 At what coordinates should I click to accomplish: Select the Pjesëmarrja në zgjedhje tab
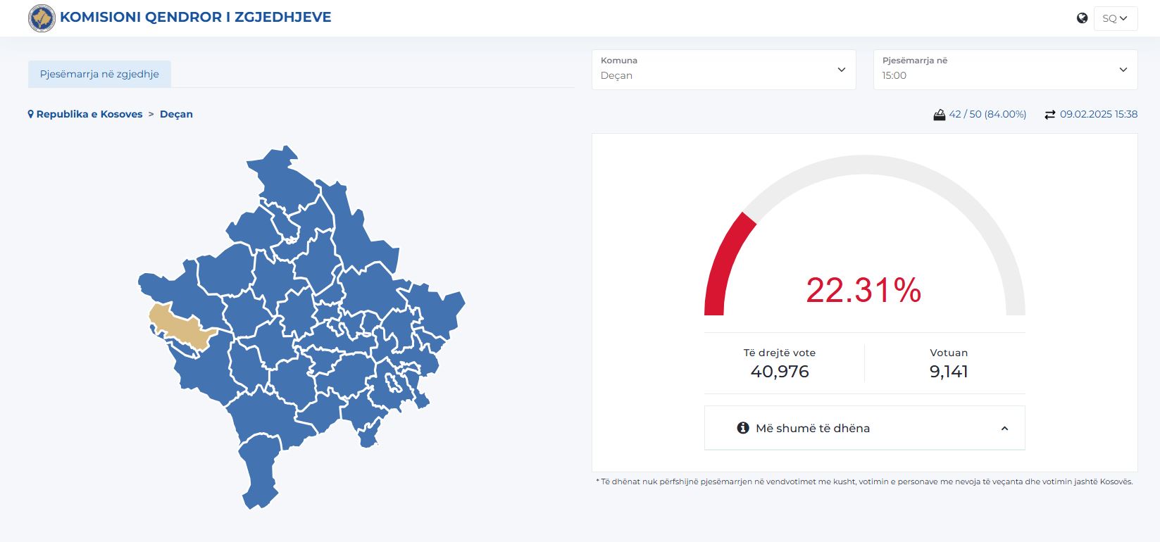(x=99, y=74)
